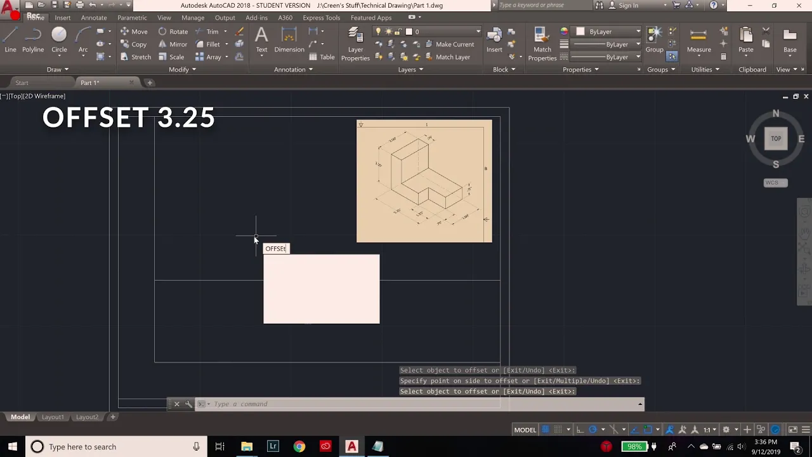Screen dimensions: 812x457
Task: Switch to the Layout1 tab
Action: (53, 417)
